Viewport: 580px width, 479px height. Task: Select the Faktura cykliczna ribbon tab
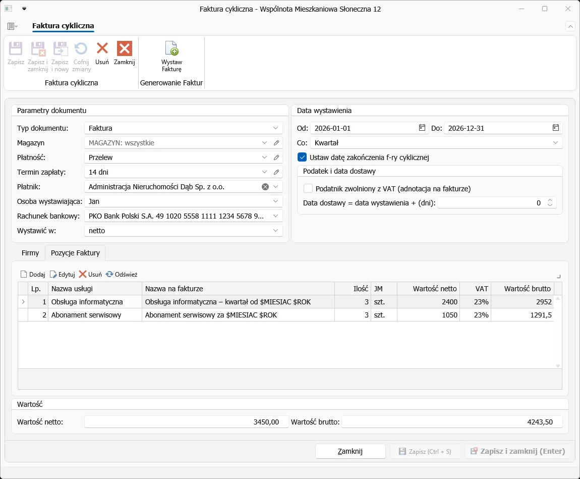tap(63, 26)
